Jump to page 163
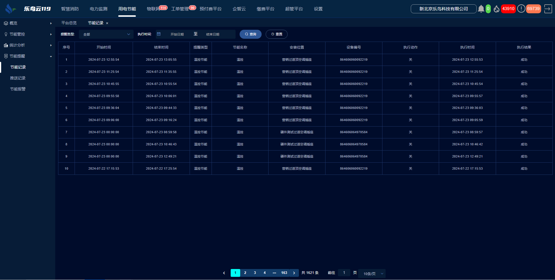The width and height of the screenshot is (555, 280). [x=284, y=273]
